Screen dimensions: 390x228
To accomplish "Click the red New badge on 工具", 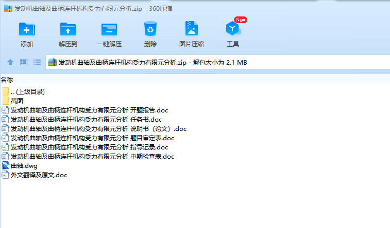I will [x=241, y=20].
